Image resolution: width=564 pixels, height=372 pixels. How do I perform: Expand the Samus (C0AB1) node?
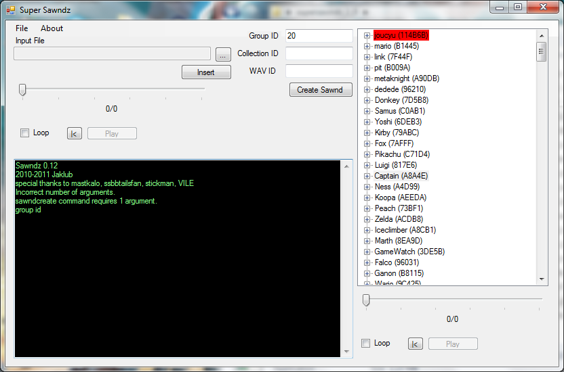tap(367, 111)
